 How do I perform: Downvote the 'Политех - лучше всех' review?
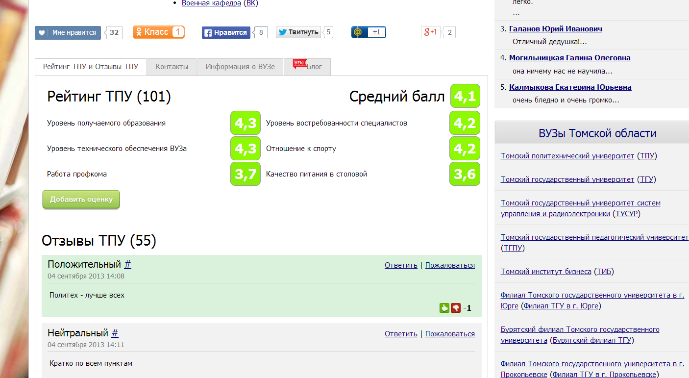pos(456,308)
